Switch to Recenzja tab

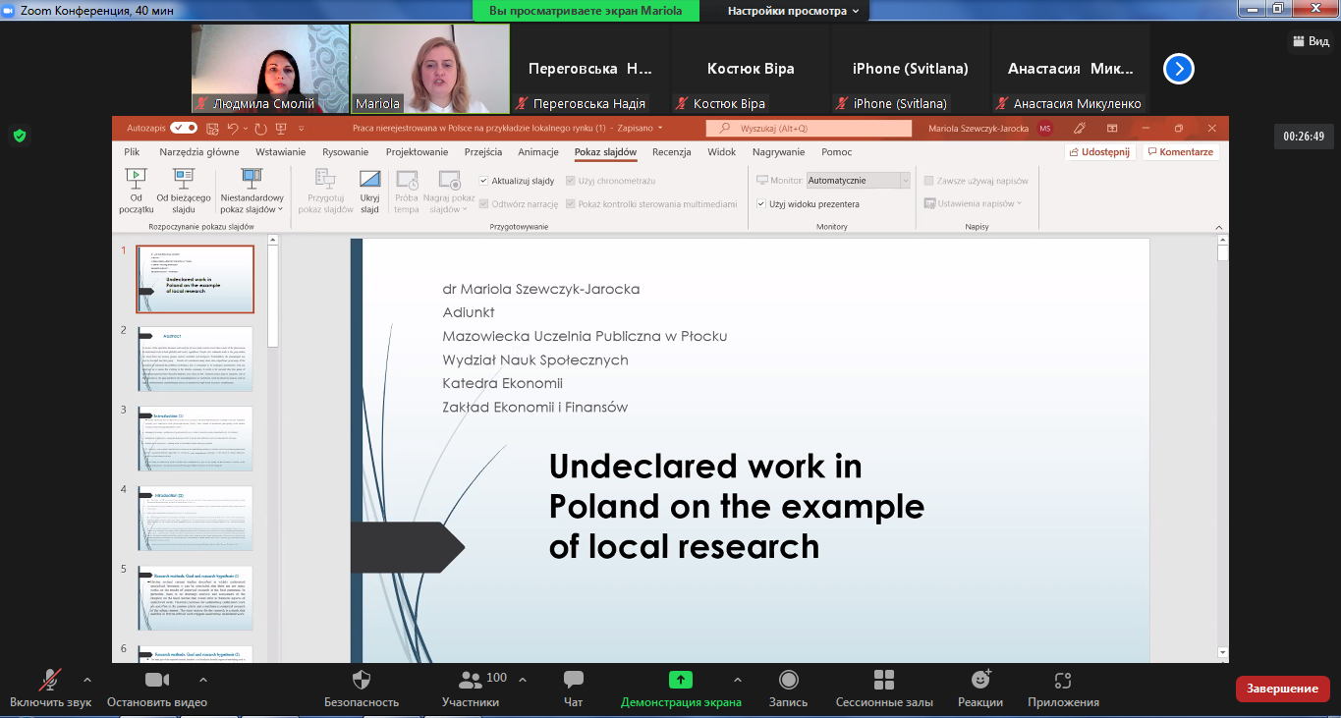pyautogui.click(x=671, y=152)
